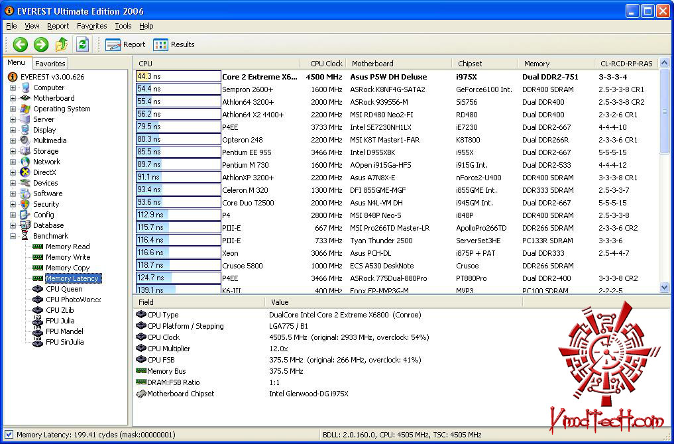The image size is (674, 444).
Task: Select the Config icon in tree
Action: [x=25, y=215]
